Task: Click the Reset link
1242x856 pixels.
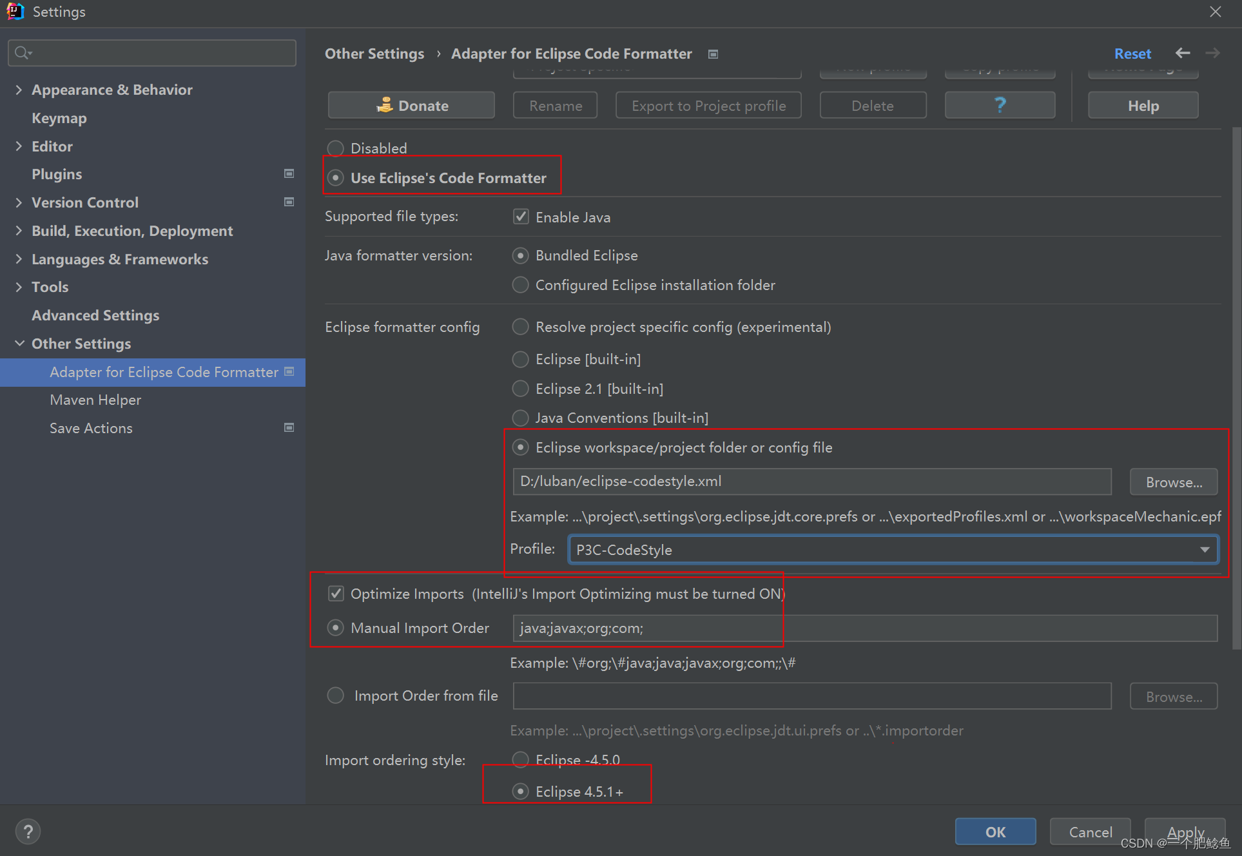Action: pyautogui.click(x=1132, y=53)
